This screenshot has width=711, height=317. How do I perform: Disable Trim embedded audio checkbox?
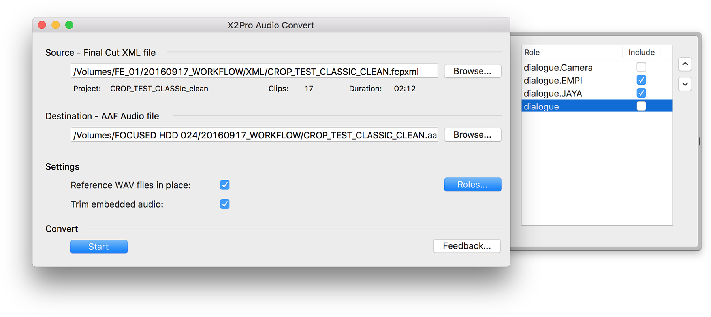(225, 204)
